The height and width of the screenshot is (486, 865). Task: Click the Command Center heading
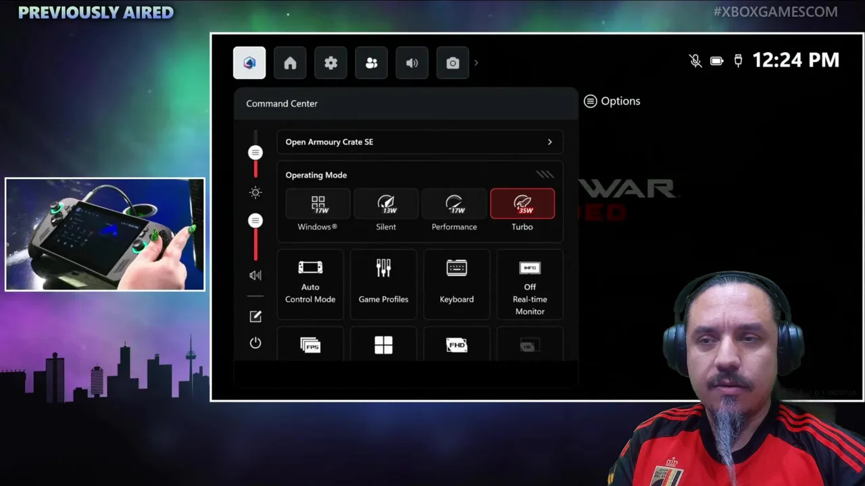[x=282, y=103]
